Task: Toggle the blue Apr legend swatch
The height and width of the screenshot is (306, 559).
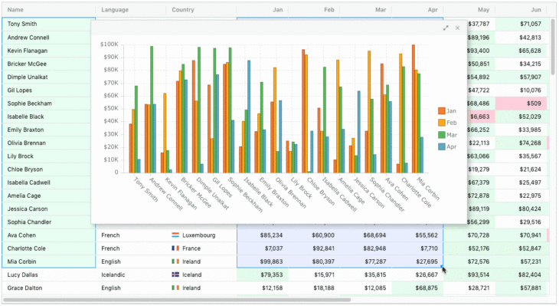Action: point(442,146)
